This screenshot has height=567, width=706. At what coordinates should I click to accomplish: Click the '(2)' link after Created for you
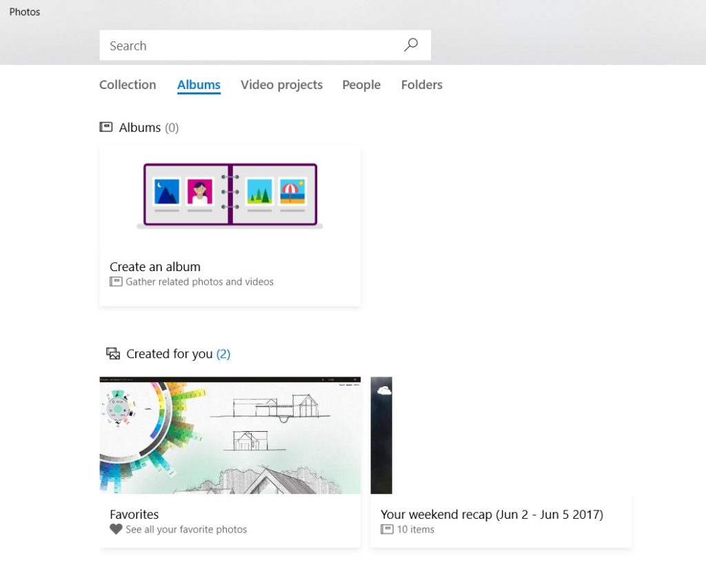point(223,353)
